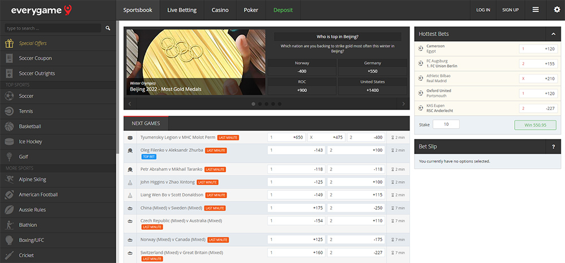Select the Tennis icon in sidebar
The width and height of the screenshot is (565, 263).
10,111
